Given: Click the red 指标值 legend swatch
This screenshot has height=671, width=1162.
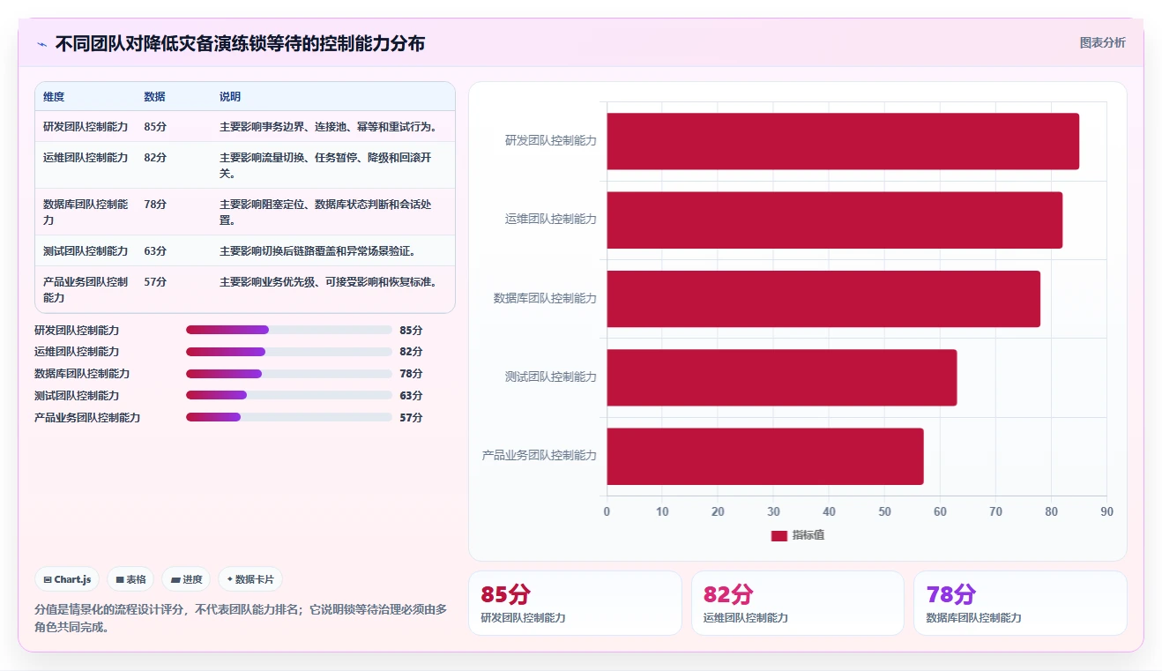Looking at the screenshot, I should pos(778,535).
